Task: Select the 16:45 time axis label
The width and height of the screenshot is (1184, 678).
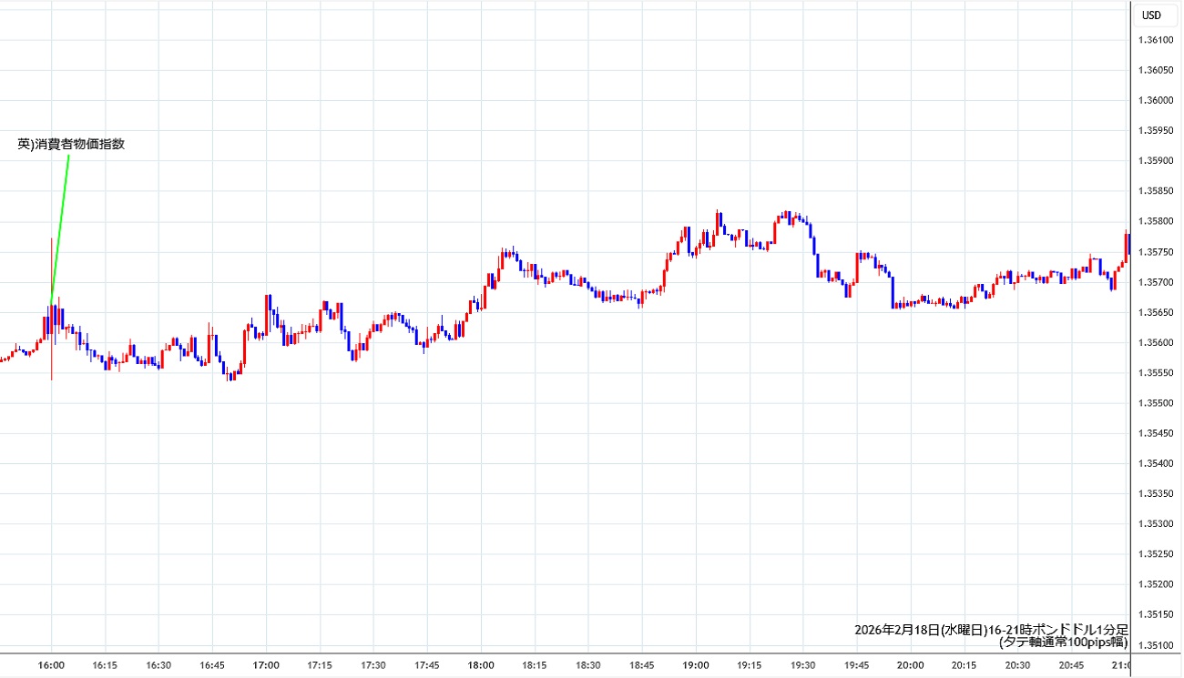Action: click(212, 665)
